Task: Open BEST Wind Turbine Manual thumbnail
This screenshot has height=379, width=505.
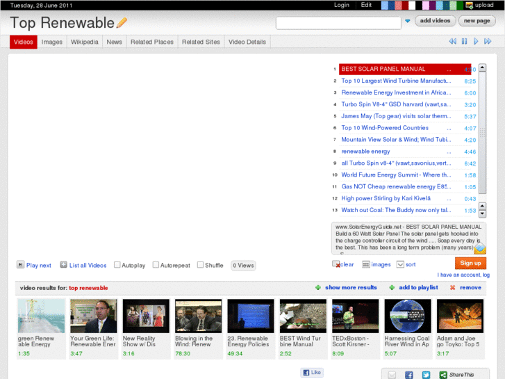Action: point(303,316)
